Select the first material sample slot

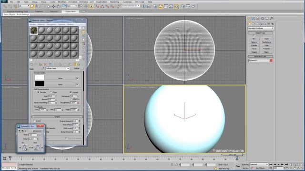(34, 30)
